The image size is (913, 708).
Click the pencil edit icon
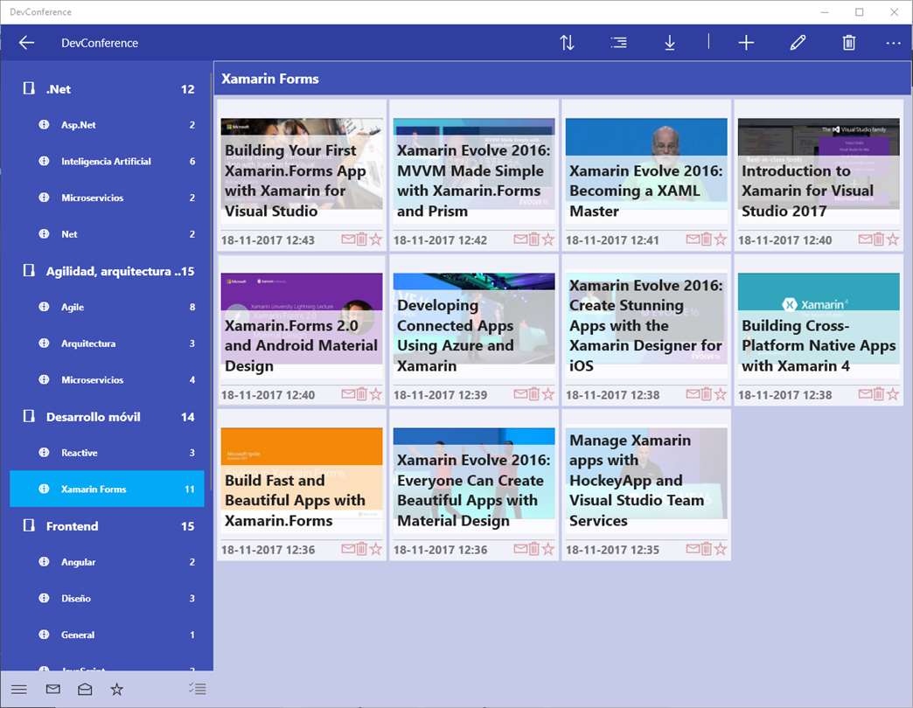point(798,43)
